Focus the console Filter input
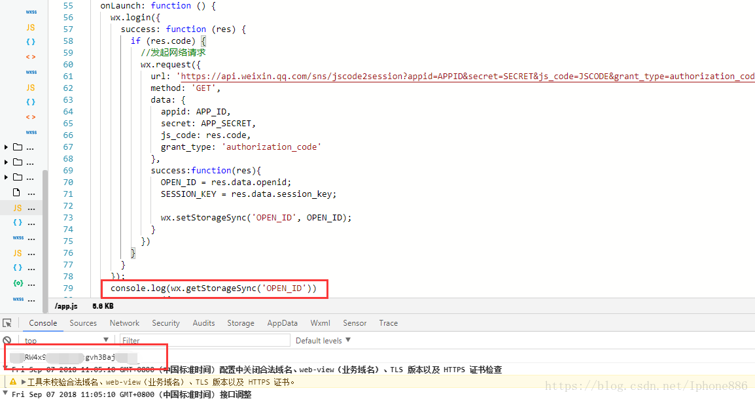Screen dimensions: 755x399 tap(205, 340)
